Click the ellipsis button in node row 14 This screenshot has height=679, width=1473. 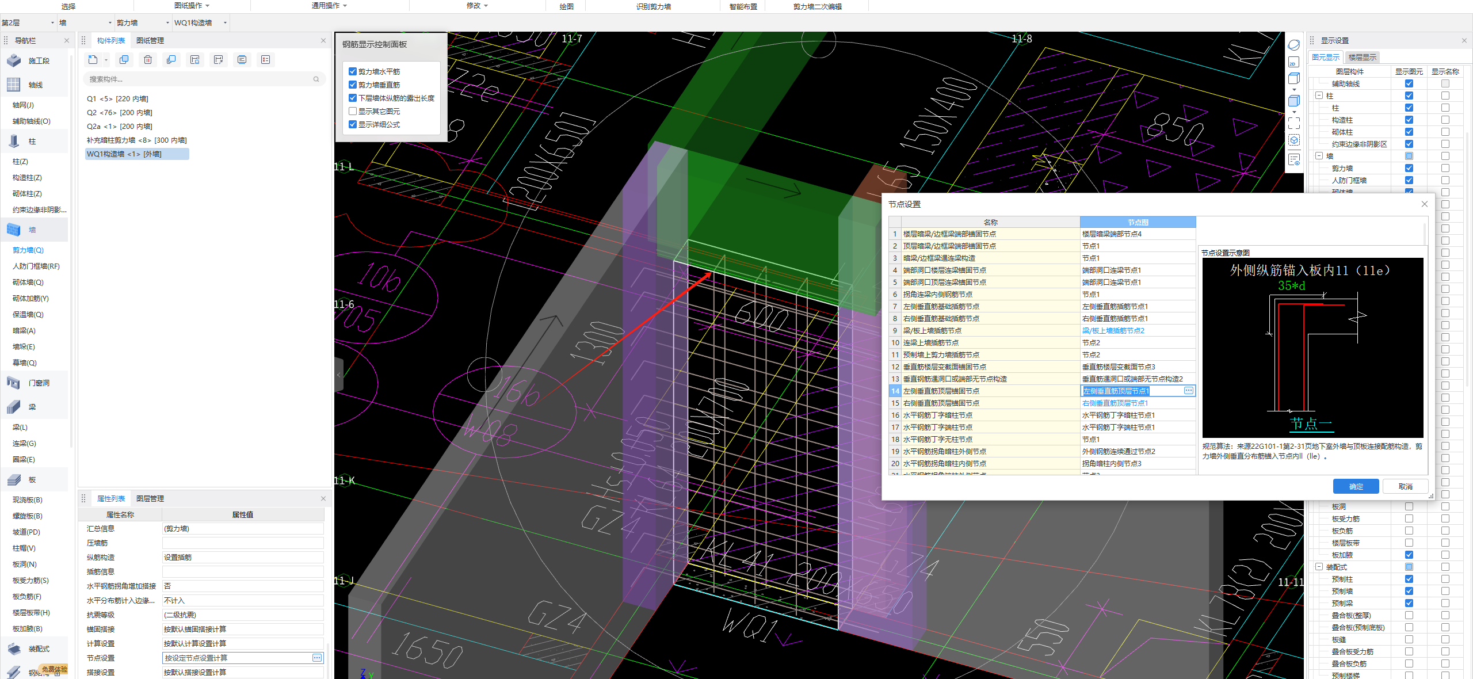pyautogui.click(x=1189, y=391)
